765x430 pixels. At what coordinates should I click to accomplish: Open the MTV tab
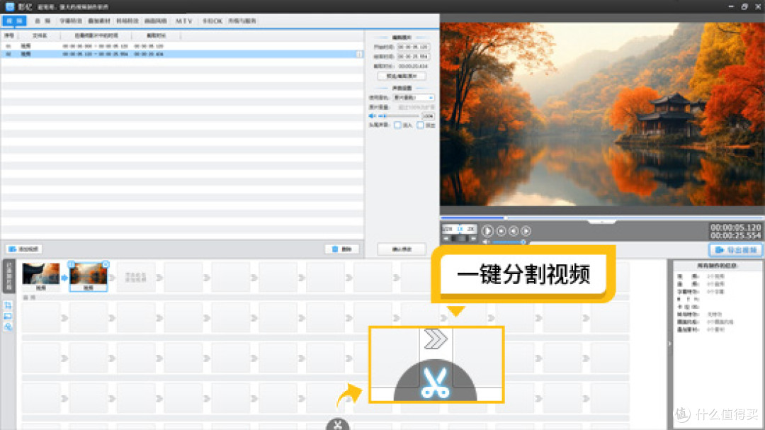184,21
